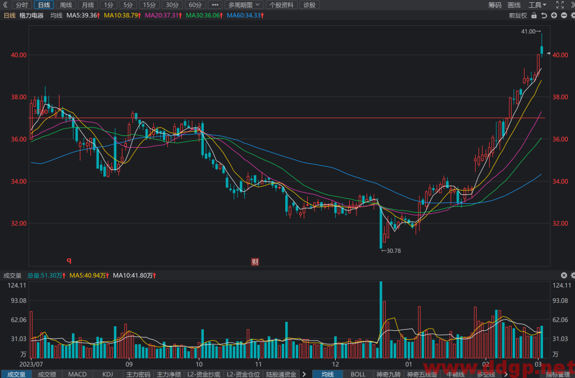Open the more periods ellipsis button
This screenshot has height=378, width=575.
pos(215,4)
